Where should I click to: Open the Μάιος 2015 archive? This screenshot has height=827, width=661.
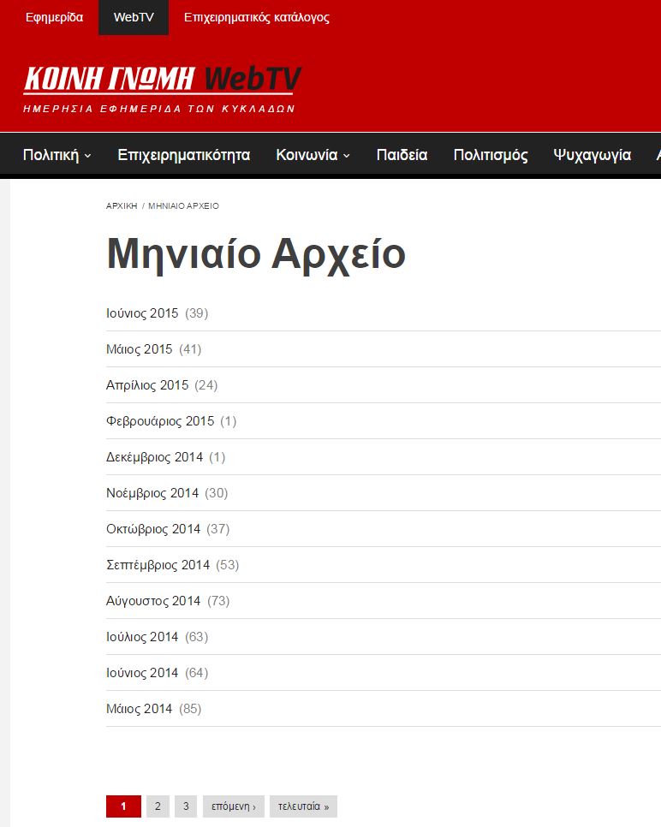pyautogui.click(x=139, y=349)
